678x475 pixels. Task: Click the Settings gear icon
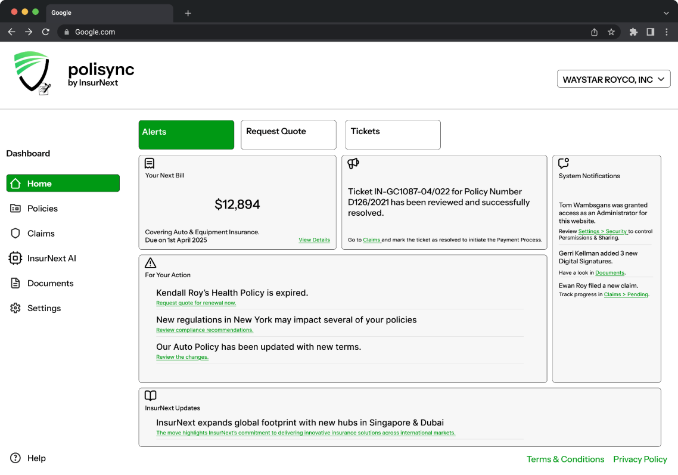(15, 308)
